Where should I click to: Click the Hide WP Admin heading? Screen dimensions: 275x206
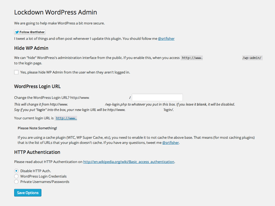click(x=31, y=48)
